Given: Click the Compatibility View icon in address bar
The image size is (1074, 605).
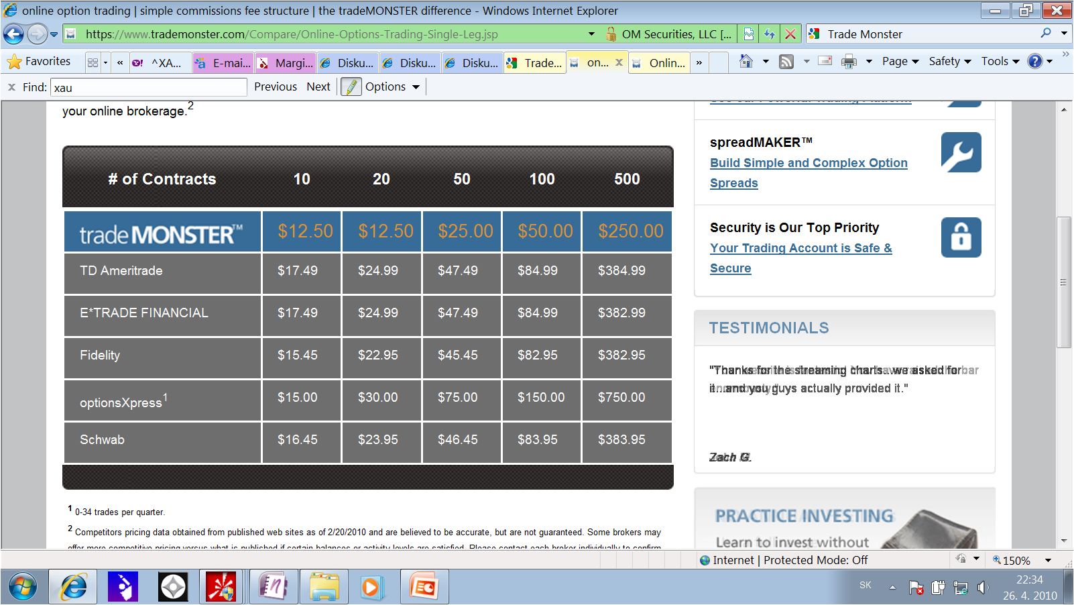Looking at the screenshot, I should coord(749,34).
